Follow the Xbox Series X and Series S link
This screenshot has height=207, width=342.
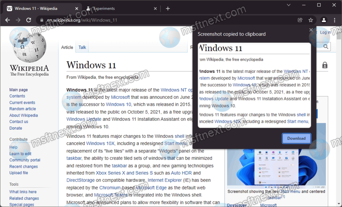click(x=124, y=173)
